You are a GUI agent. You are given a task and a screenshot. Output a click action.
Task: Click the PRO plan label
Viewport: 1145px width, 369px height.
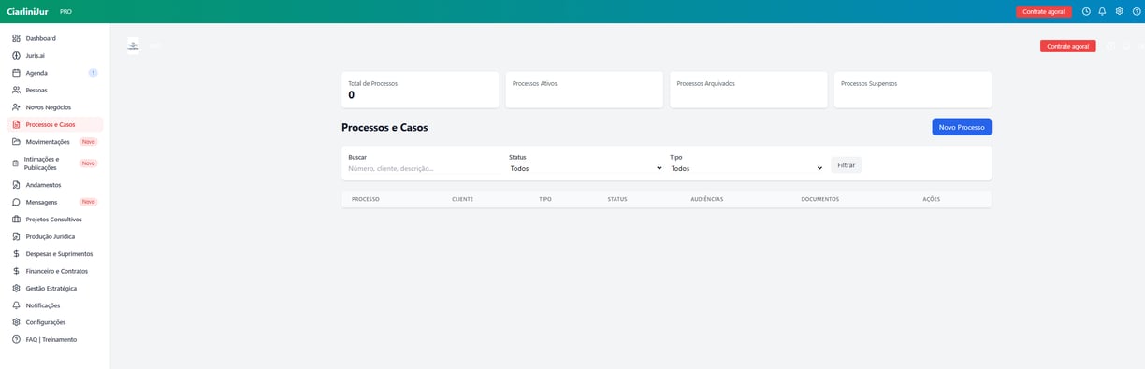[65, 12]
